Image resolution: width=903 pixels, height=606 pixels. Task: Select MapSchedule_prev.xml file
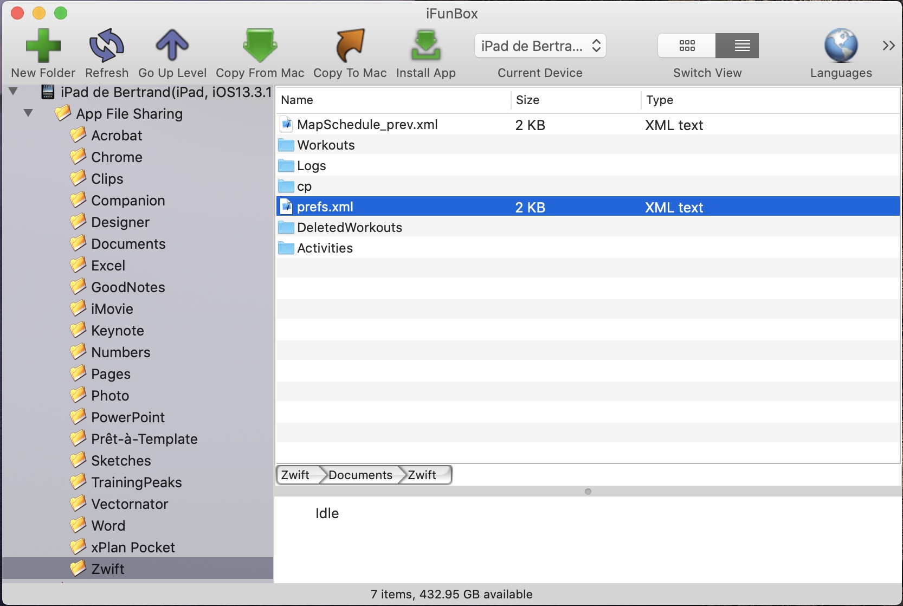tap(588, 125)
